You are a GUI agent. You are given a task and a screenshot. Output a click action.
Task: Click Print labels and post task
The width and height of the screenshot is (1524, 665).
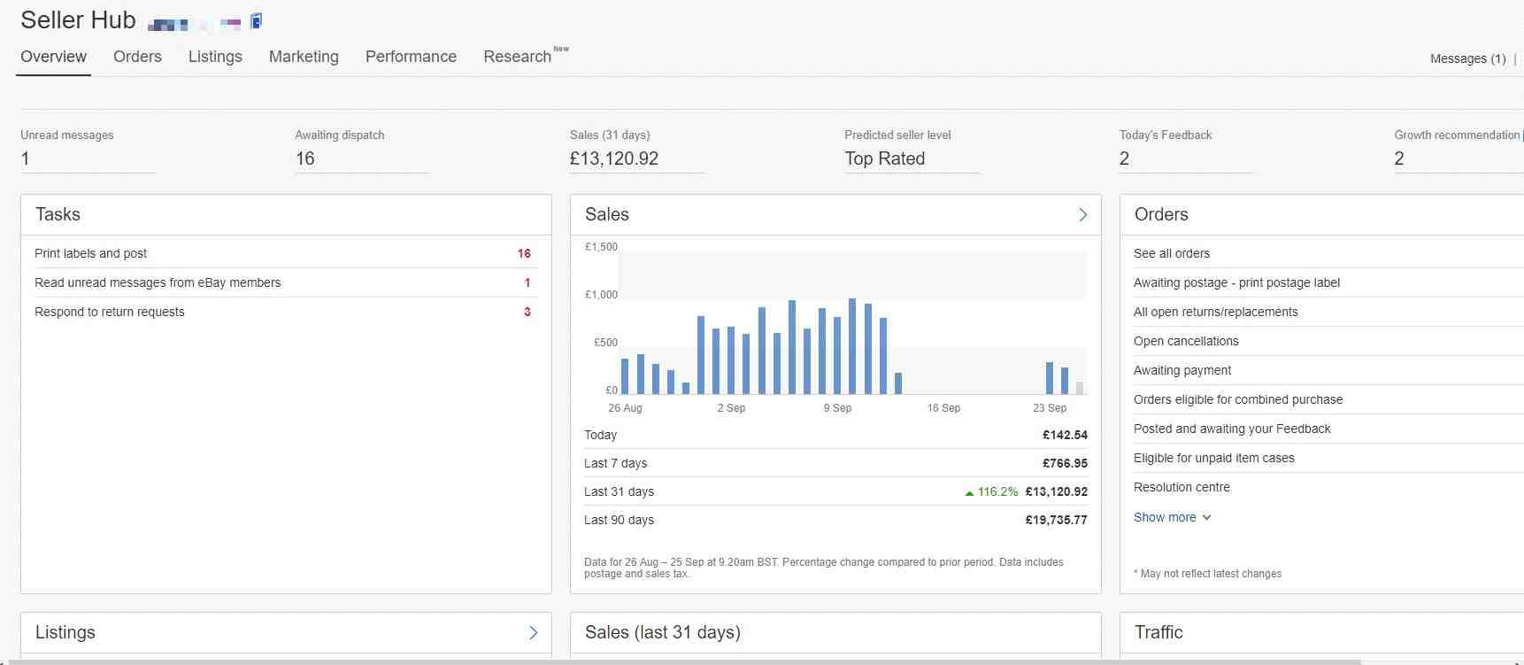(x=90, y=253)
